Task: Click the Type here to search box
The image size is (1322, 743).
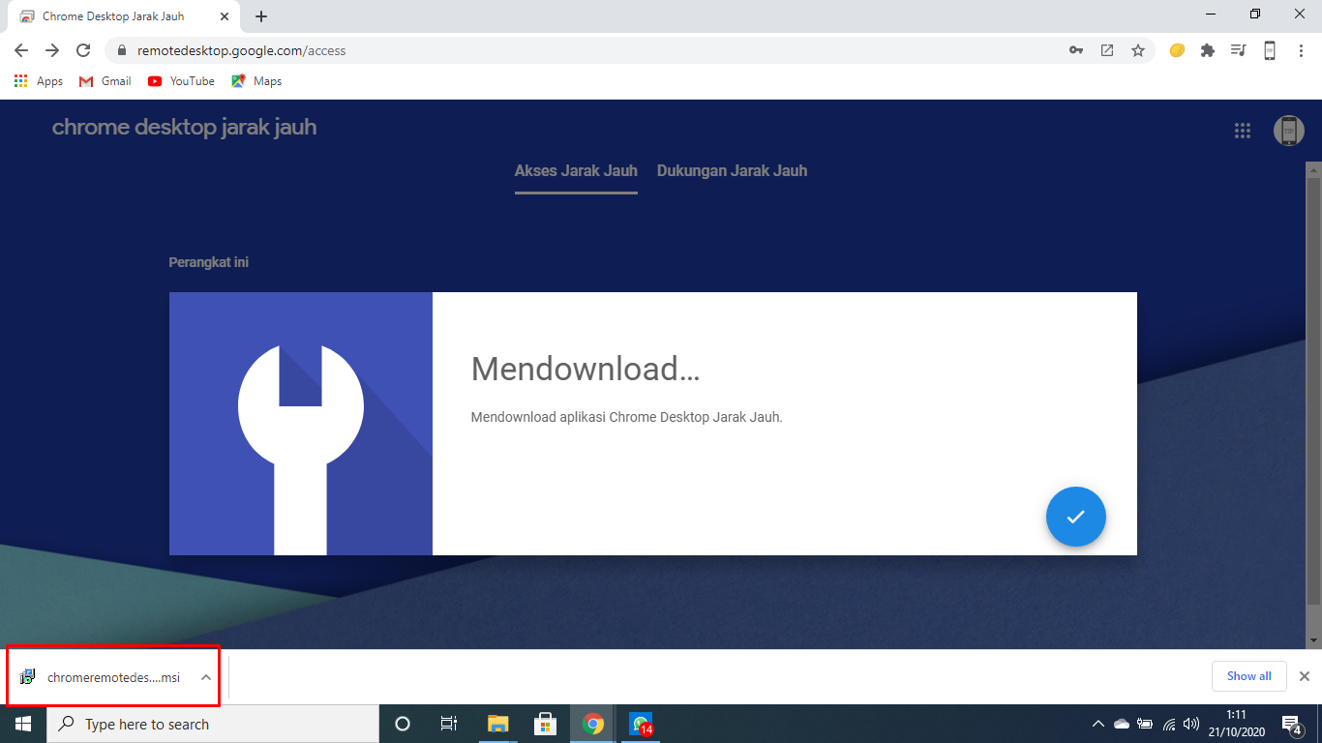Action: coord(213,724)
